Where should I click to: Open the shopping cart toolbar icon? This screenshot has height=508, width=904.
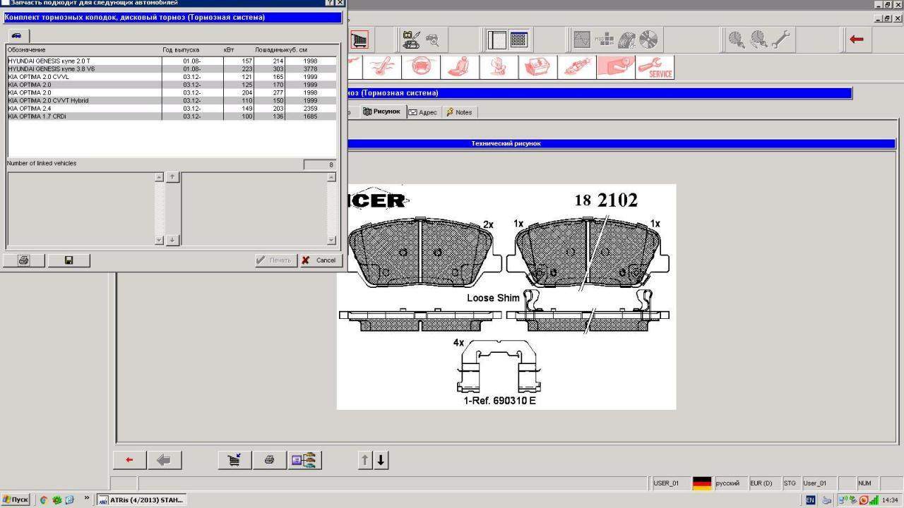[x=360, y=40]
